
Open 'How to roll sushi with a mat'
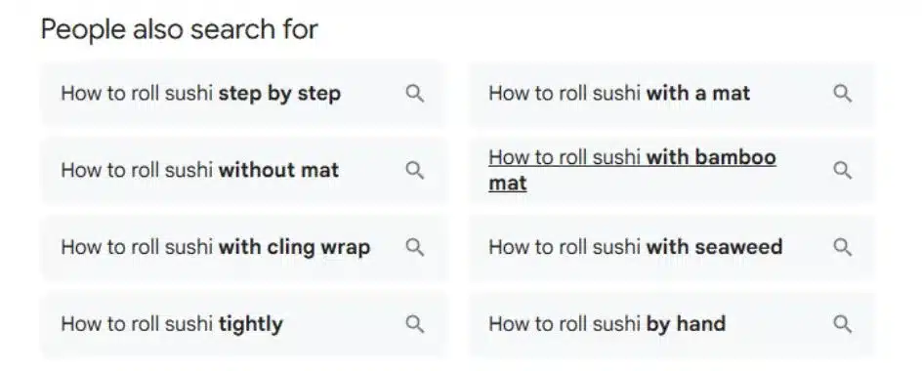(619, 94)
